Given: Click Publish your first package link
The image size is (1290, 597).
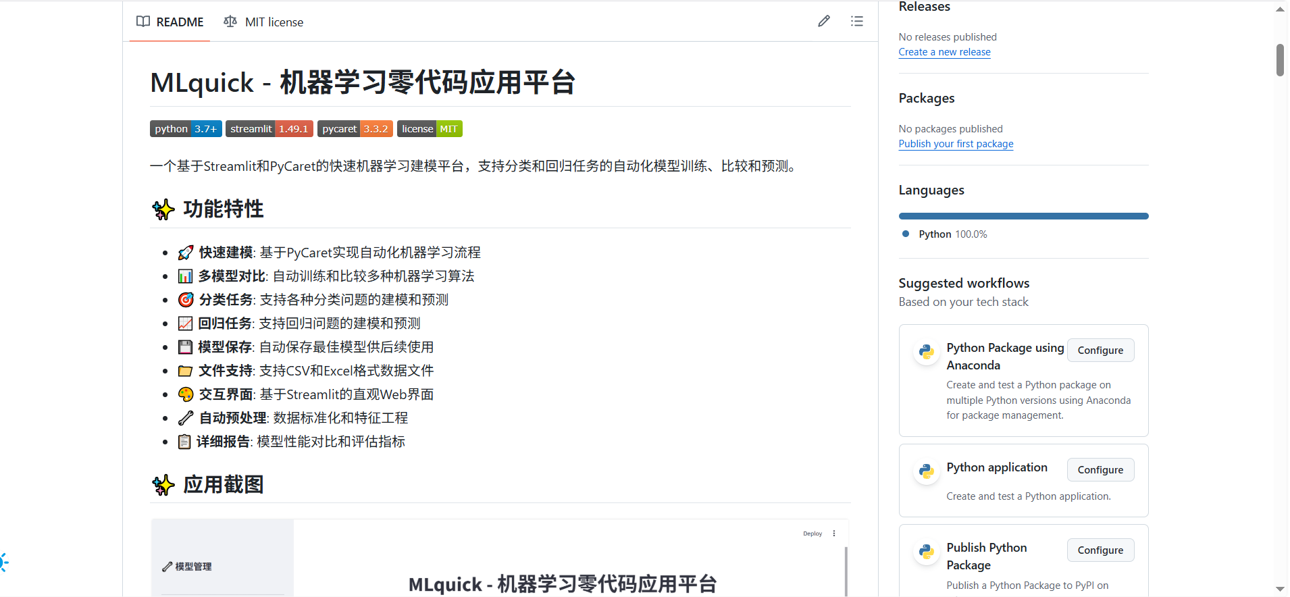Looking at the screenshot, I should tap(956, 144).
